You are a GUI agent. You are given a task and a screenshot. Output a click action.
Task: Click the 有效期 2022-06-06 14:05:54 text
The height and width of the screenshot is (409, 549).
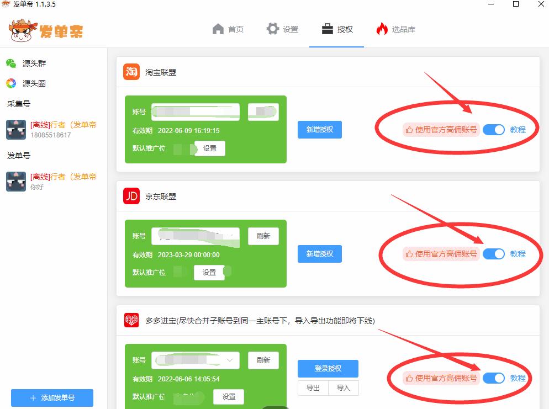pos(176,379)
